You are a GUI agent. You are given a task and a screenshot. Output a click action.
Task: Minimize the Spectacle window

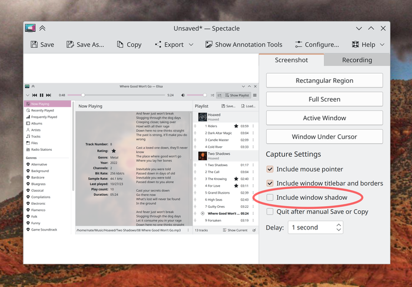click(x=359, y=28)
